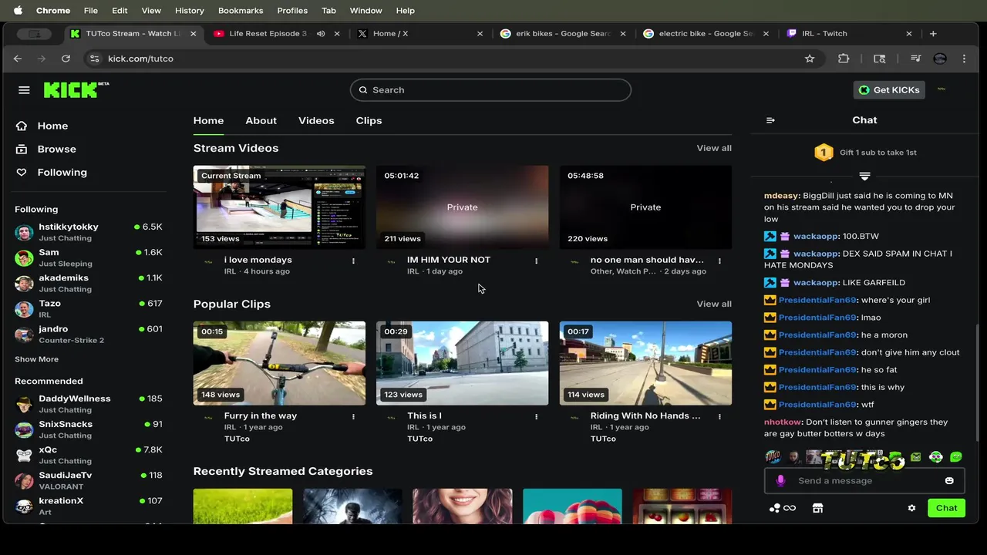This screenshot has height=555, width=987.
Task: Send message with the green Chat button
Action: coord(946,508)
